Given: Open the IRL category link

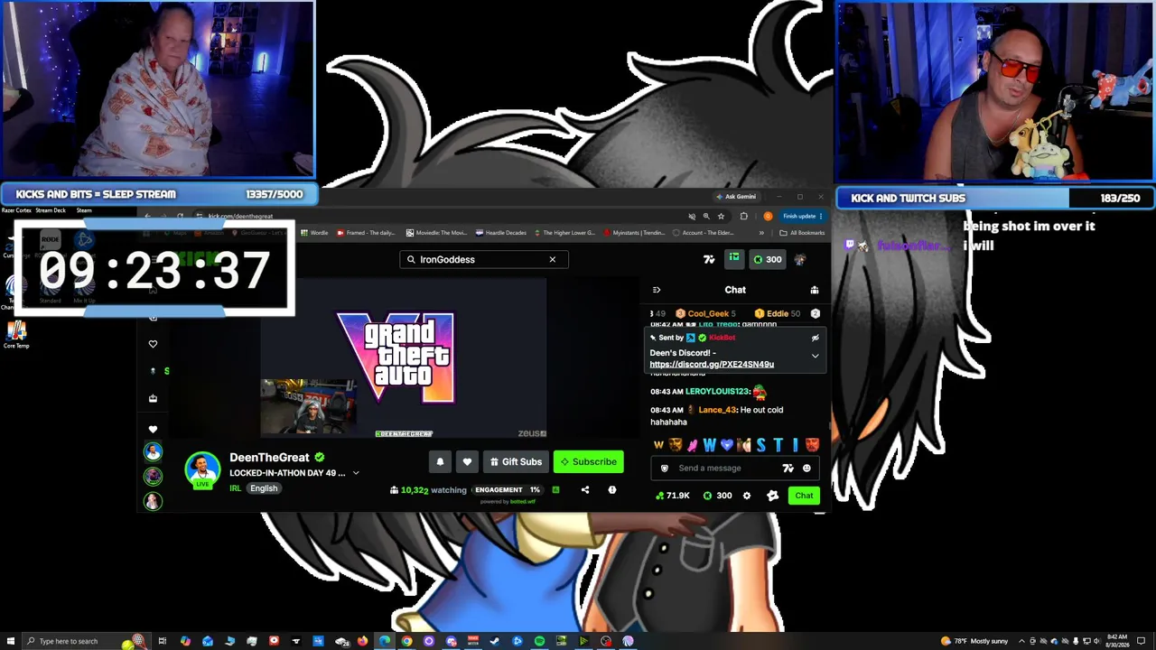Looking at the screenshot, I should [x=235, y=488].
